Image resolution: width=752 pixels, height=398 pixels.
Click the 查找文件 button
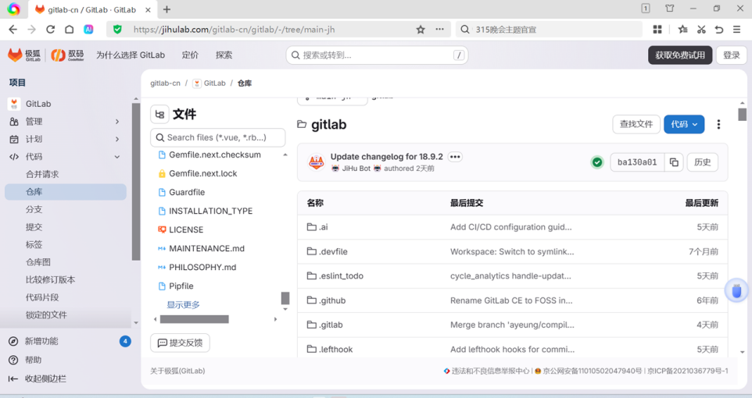point(636,125)
